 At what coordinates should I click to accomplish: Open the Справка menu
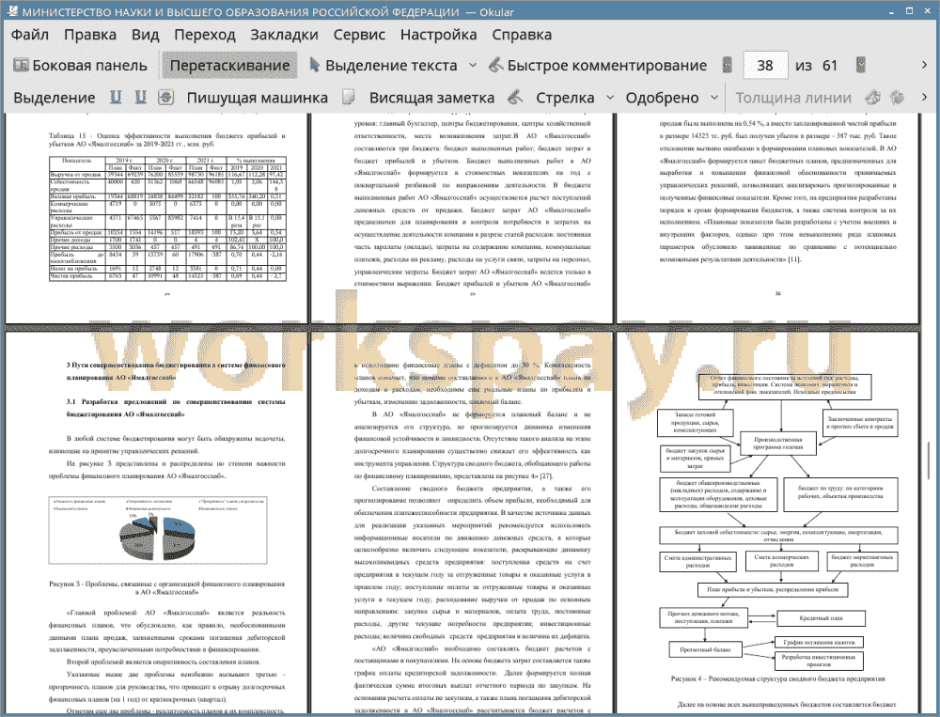pos(522,35)
